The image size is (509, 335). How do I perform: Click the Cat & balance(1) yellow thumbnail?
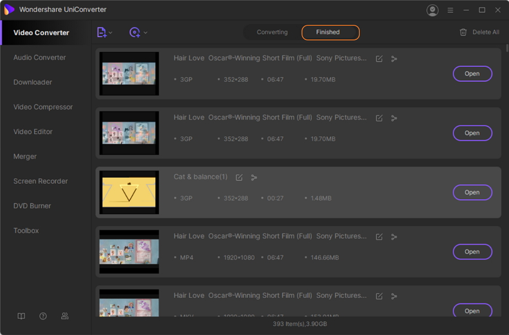[129, 192]
